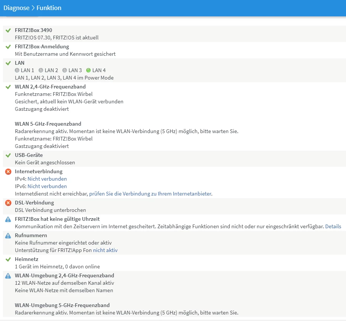This screenshot has height=326, width=346.
Task: Click the checkmark icon next to FRITZ!Box-Anmeldung
Action: [8, 46]
